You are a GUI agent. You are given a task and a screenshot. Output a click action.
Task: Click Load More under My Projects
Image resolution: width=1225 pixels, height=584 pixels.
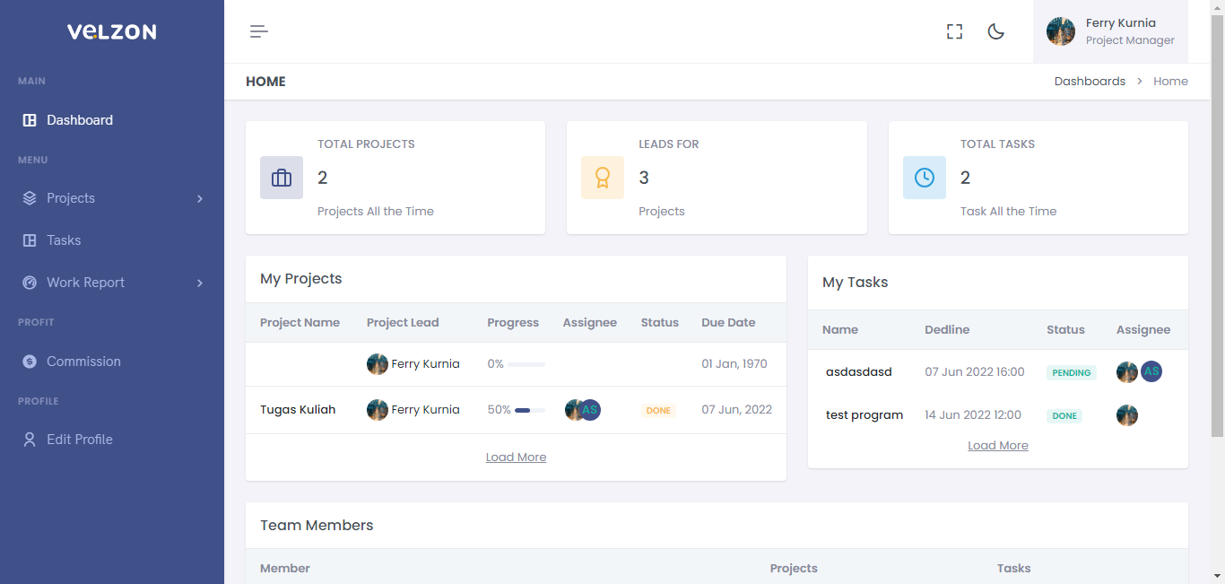pyautogui.click(x=516, y=458)
